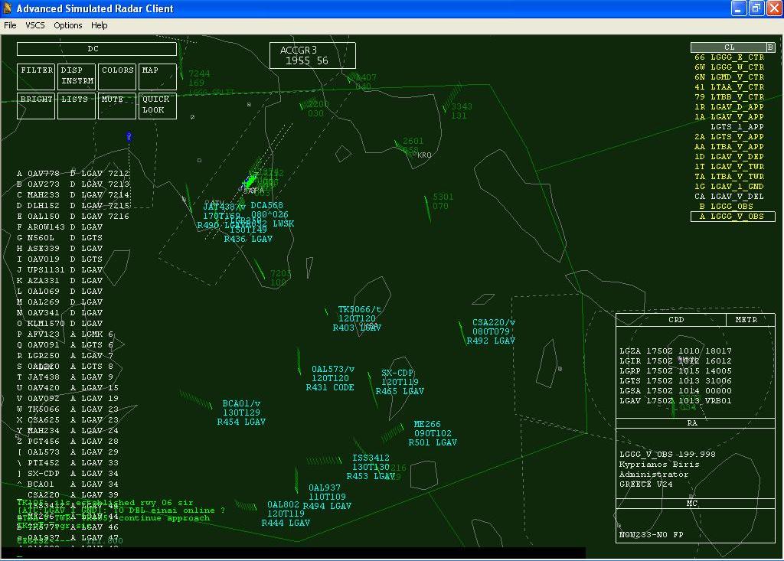Screen dimensions: 784x561
Task: Select LGMD_V_CTR in controller list
Action: pos(730,77)
